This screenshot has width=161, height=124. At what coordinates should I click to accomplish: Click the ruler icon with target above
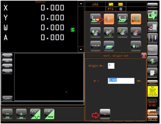tap(122, 32)
